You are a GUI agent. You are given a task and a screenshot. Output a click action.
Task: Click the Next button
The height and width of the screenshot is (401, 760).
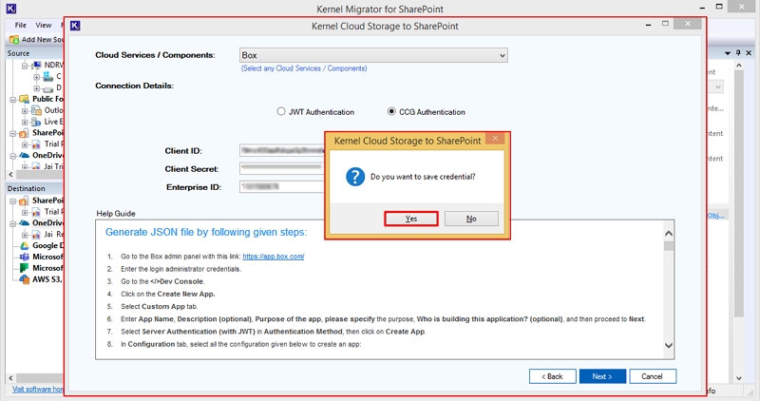click(602, 376)
